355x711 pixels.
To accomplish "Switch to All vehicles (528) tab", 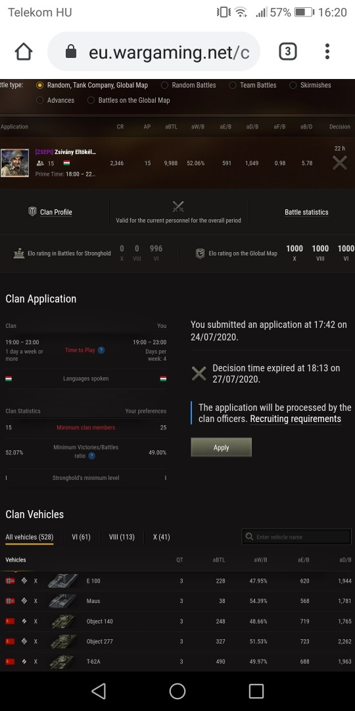I will (30, 537).
